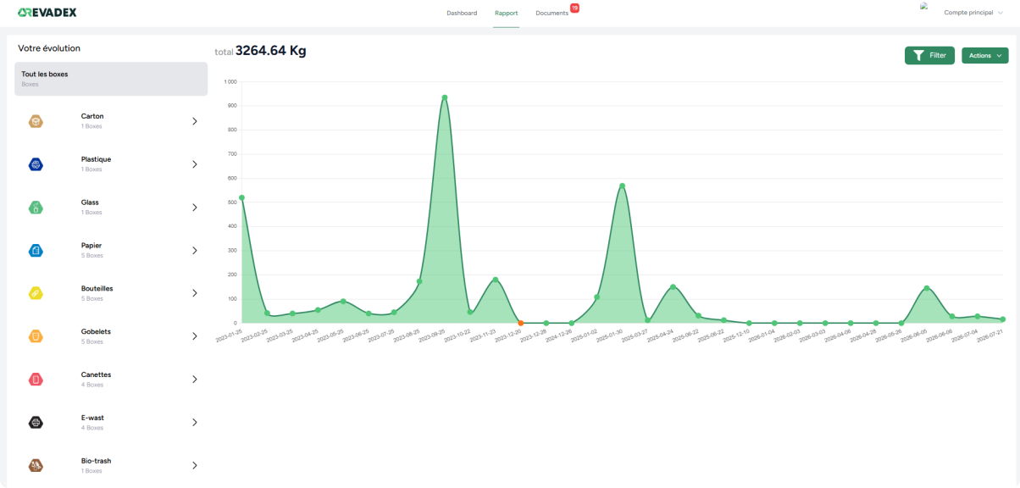Expand the Canettes row chevron
Screen dimensions: 1020x488
pyautogui.click(x=194, y=380)
